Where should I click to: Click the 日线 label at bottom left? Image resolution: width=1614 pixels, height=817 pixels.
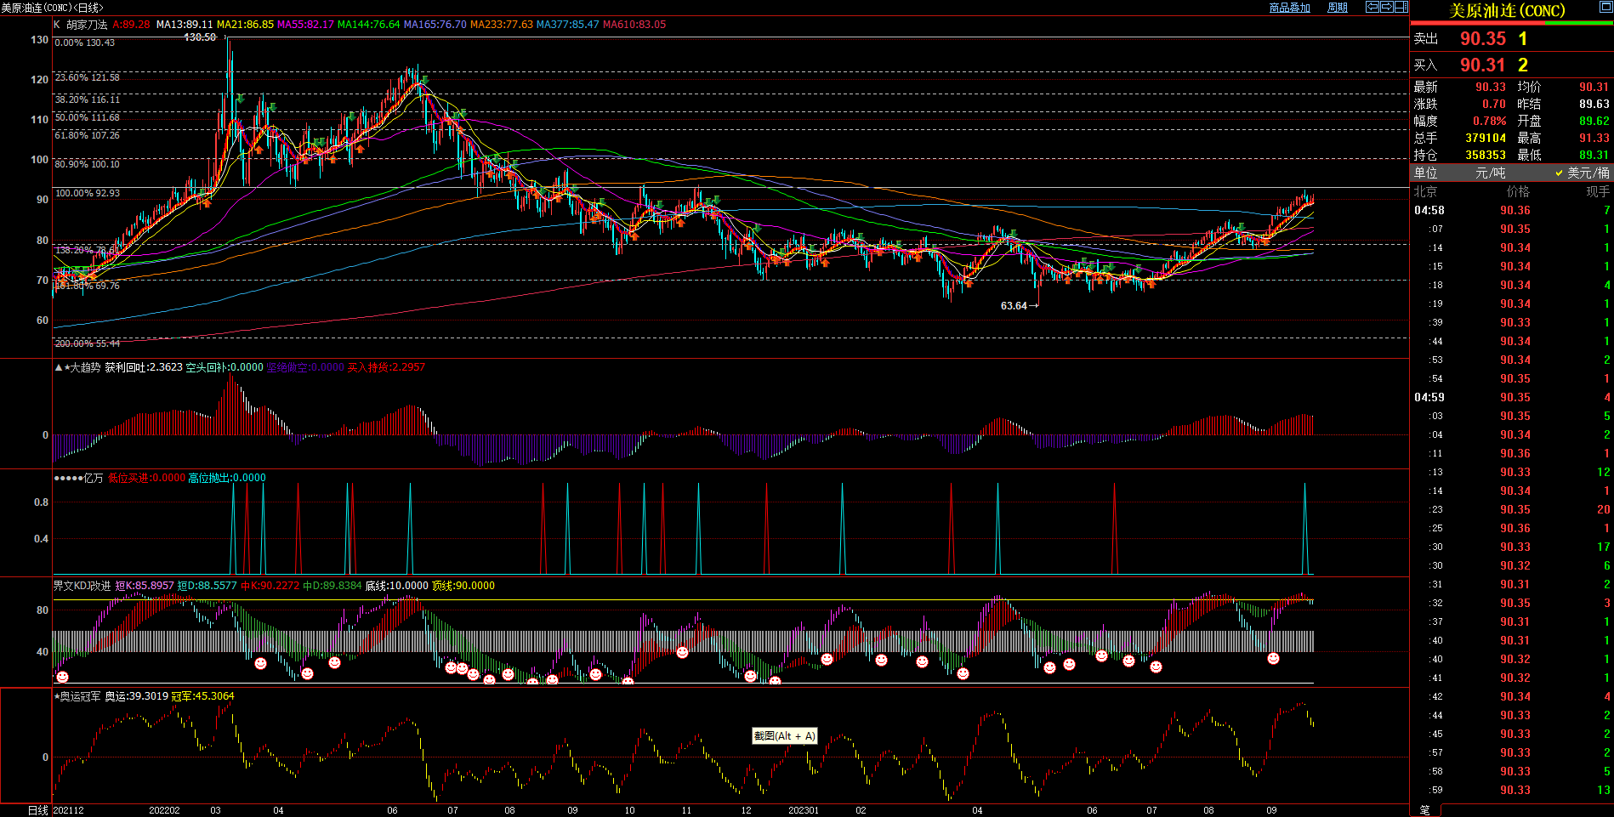click(x=37, y=810)
